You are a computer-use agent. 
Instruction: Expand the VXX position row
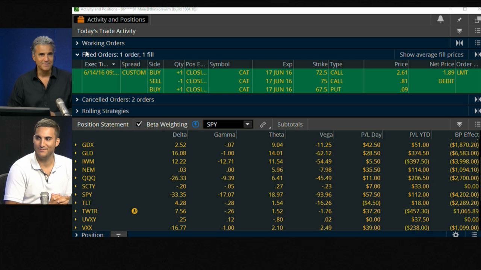(76, 228)
